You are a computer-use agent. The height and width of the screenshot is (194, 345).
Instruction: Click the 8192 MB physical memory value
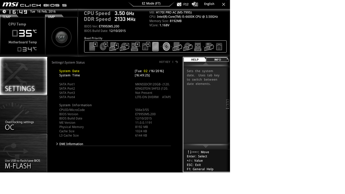[142, 127]
